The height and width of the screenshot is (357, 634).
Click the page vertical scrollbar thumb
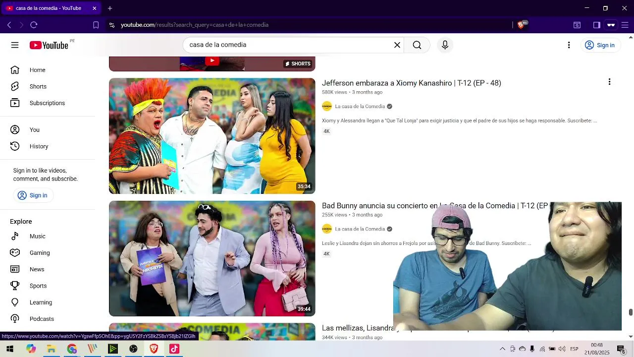(631, 312)
